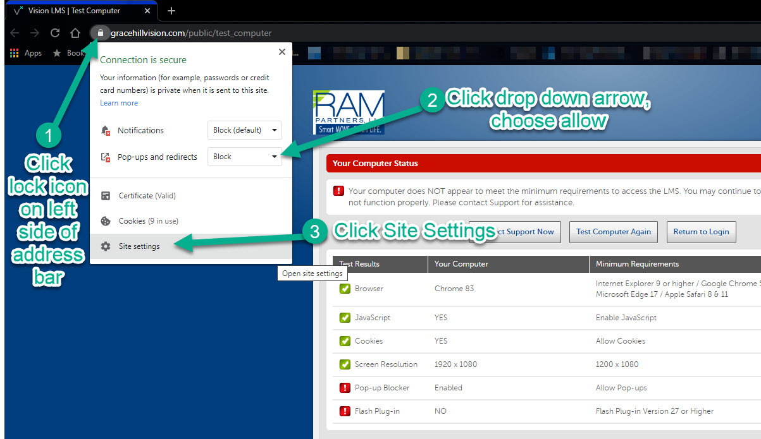Image resolution: width=761 pixels, height=439 pixels.
Task: Click green check icon beside Cookies row
Action: (345, 341)
